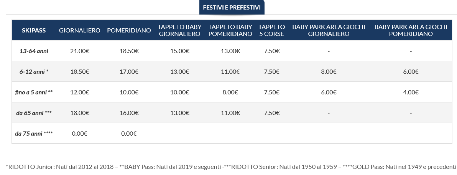The width and height of the screenshot is (457, 175).
Task: Select the 6-12 anni row label
Action: coord(34,71)
